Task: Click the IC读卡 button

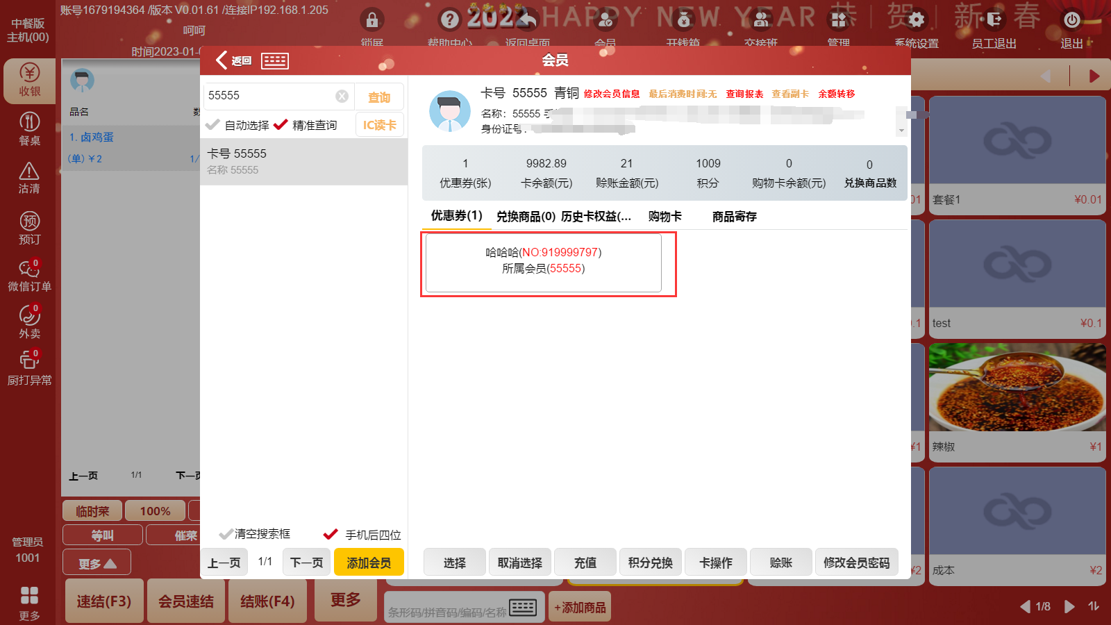Action: click(380, 125)
